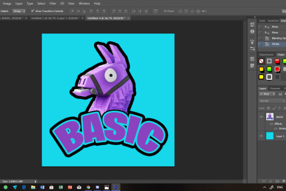Select the BASIC layer thumbnail
Image resolution: width=286 pixels, height=191 pixels.
pos(270,117)
